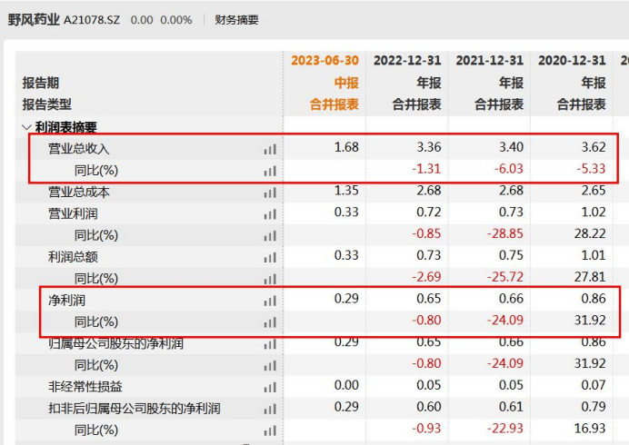Click the 利润总额 row label
Viewport: 629px width, 445px height.
coord(73,257)
